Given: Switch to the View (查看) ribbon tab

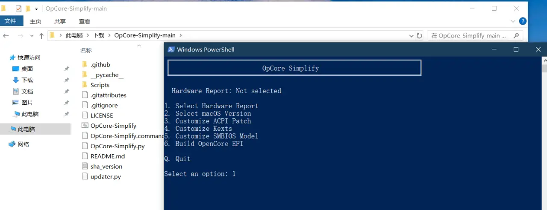Looking at the screenshot, I should (84, 21).
